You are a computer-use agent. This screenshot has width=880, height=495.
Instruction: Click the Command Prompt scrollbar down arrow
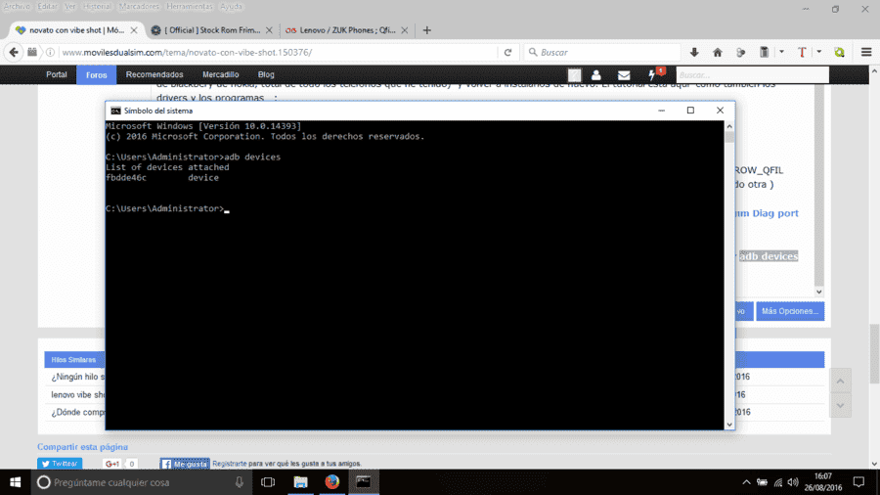tap(729, 425)
